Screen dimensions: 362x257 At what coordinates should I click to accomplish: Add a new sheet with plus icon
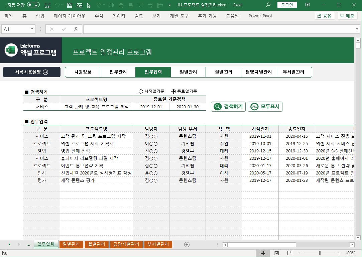coord(187,245)
